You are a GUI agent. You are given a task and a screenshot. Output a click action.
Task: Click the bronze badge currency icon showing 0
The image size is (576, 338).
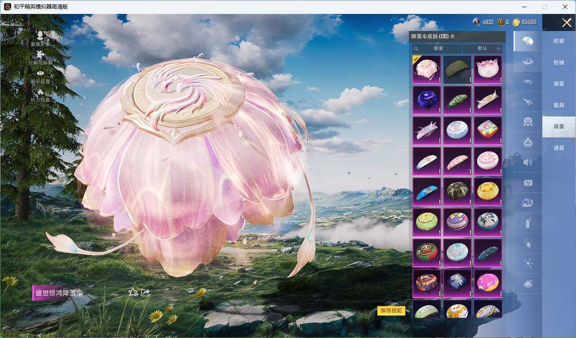coord(501,22)
